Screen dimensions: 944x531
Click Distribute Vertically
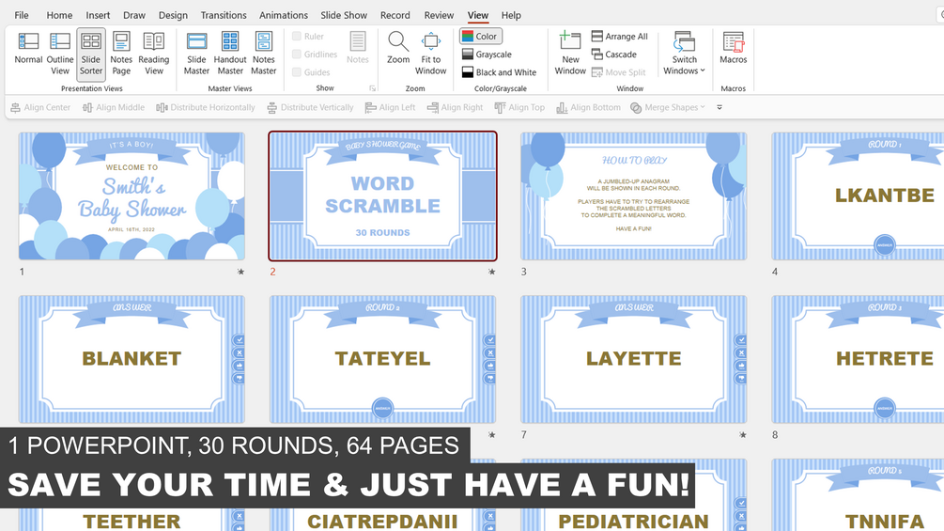(x=310, y=107)
